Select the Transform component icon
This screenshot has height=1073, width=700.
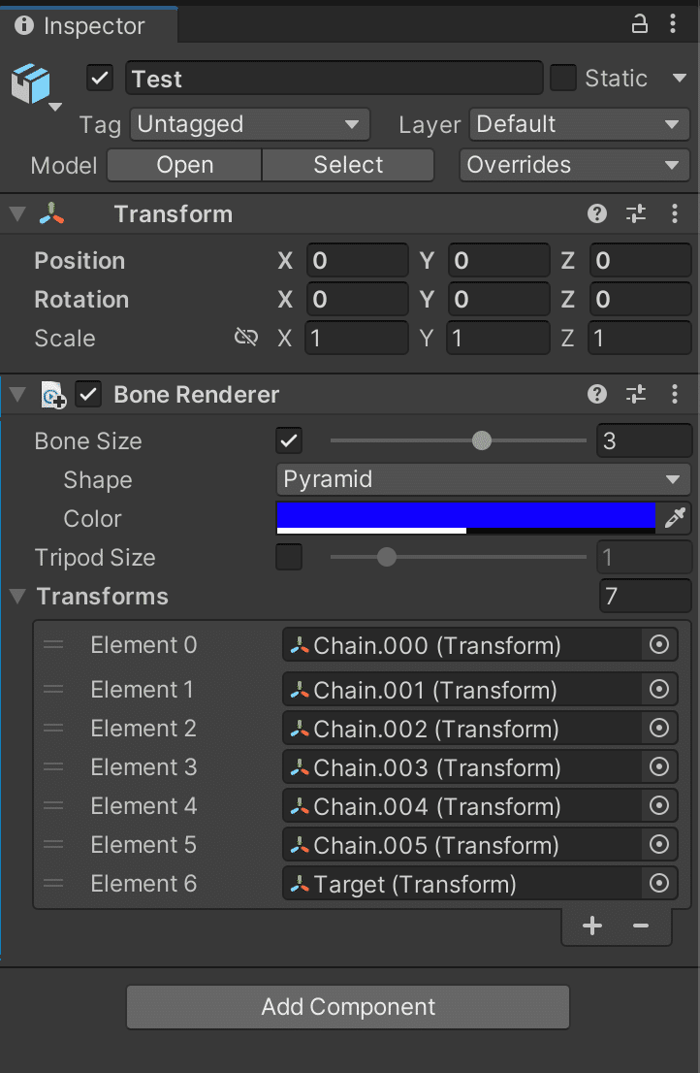click(52, 213)
